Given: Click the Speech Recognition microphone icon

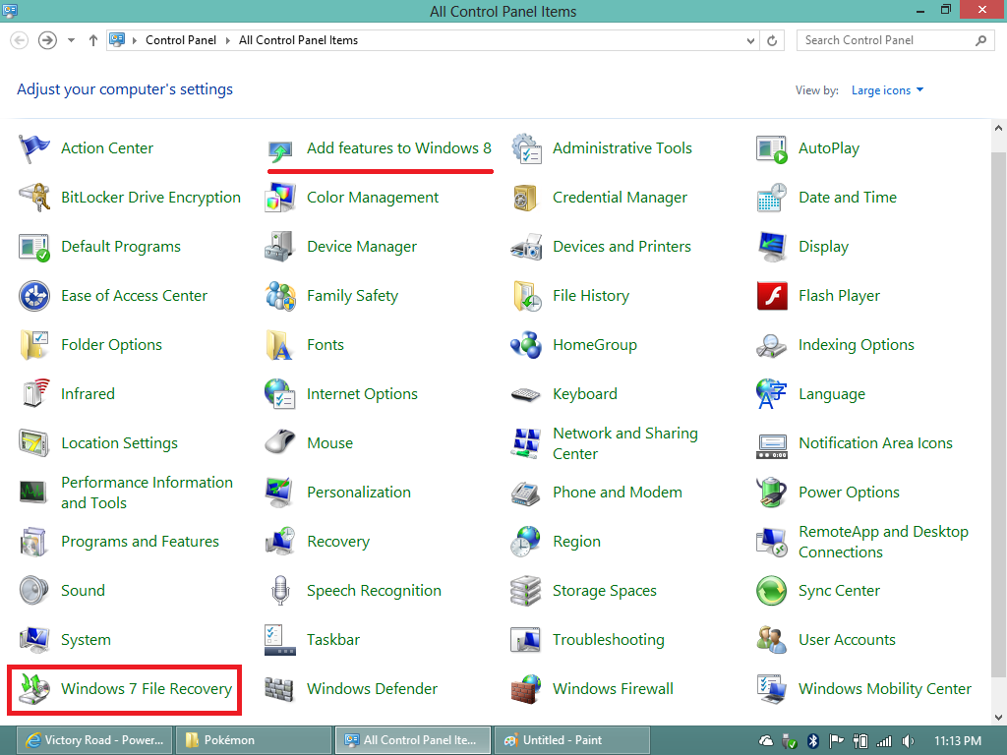Looking at the screenshot, I should (x=280, y=591).
